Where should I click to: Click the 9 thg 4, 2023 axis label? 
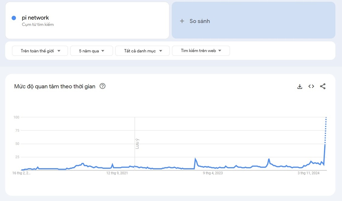click(213, 173)
